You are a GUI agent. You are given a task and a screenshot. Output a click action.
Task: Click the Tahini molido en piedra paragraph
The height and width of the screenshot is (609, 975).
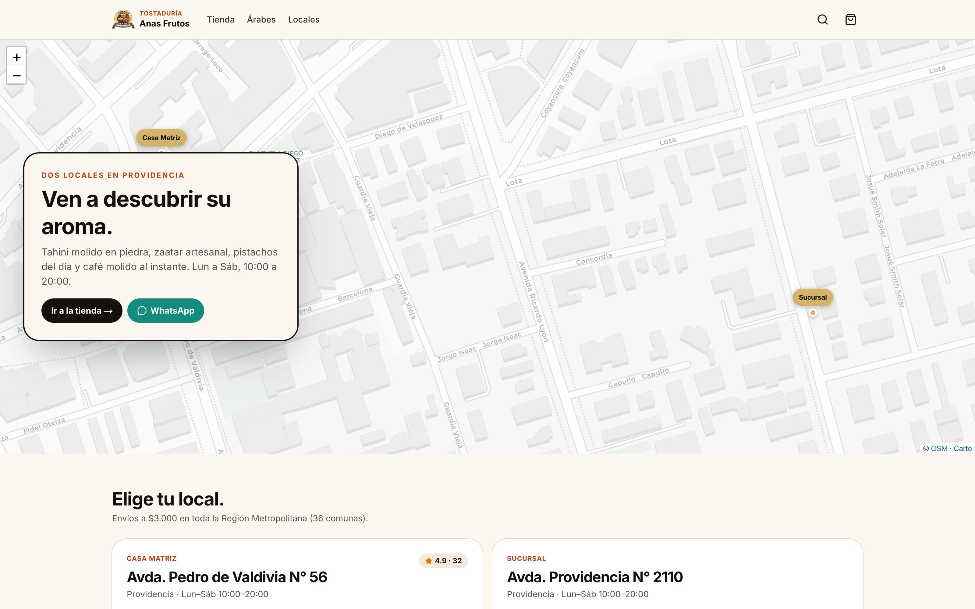(160, 266)
